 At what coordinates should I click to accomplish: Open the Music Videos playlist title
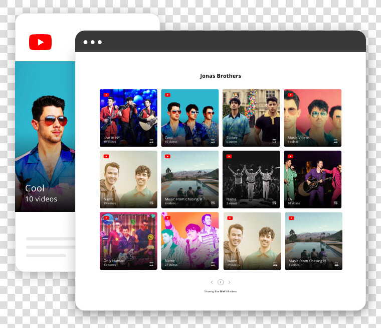298,138
